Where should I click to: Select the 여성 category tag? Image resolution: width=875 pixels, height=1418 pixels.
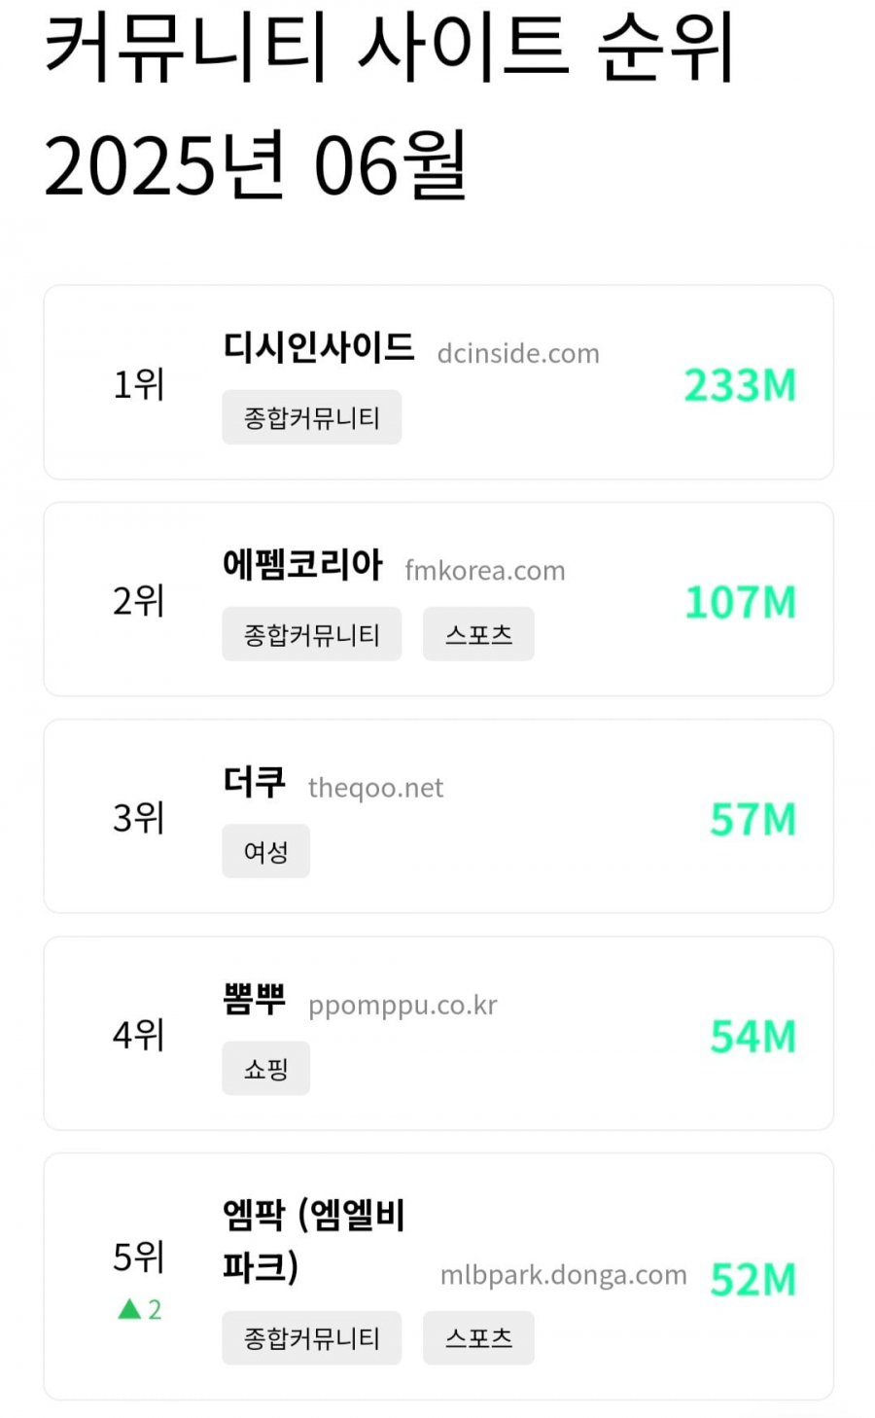265,851
